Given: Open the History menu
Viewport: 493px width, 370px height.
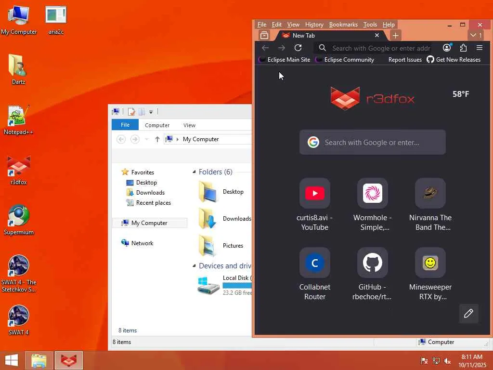Looking at the screenshot, I should pyautogui.click(x=314, y=25).
